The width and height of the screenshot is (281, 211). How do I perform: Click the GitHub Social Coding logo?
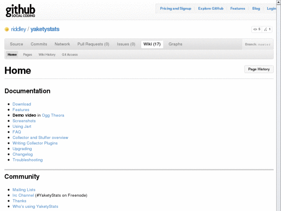20,11
